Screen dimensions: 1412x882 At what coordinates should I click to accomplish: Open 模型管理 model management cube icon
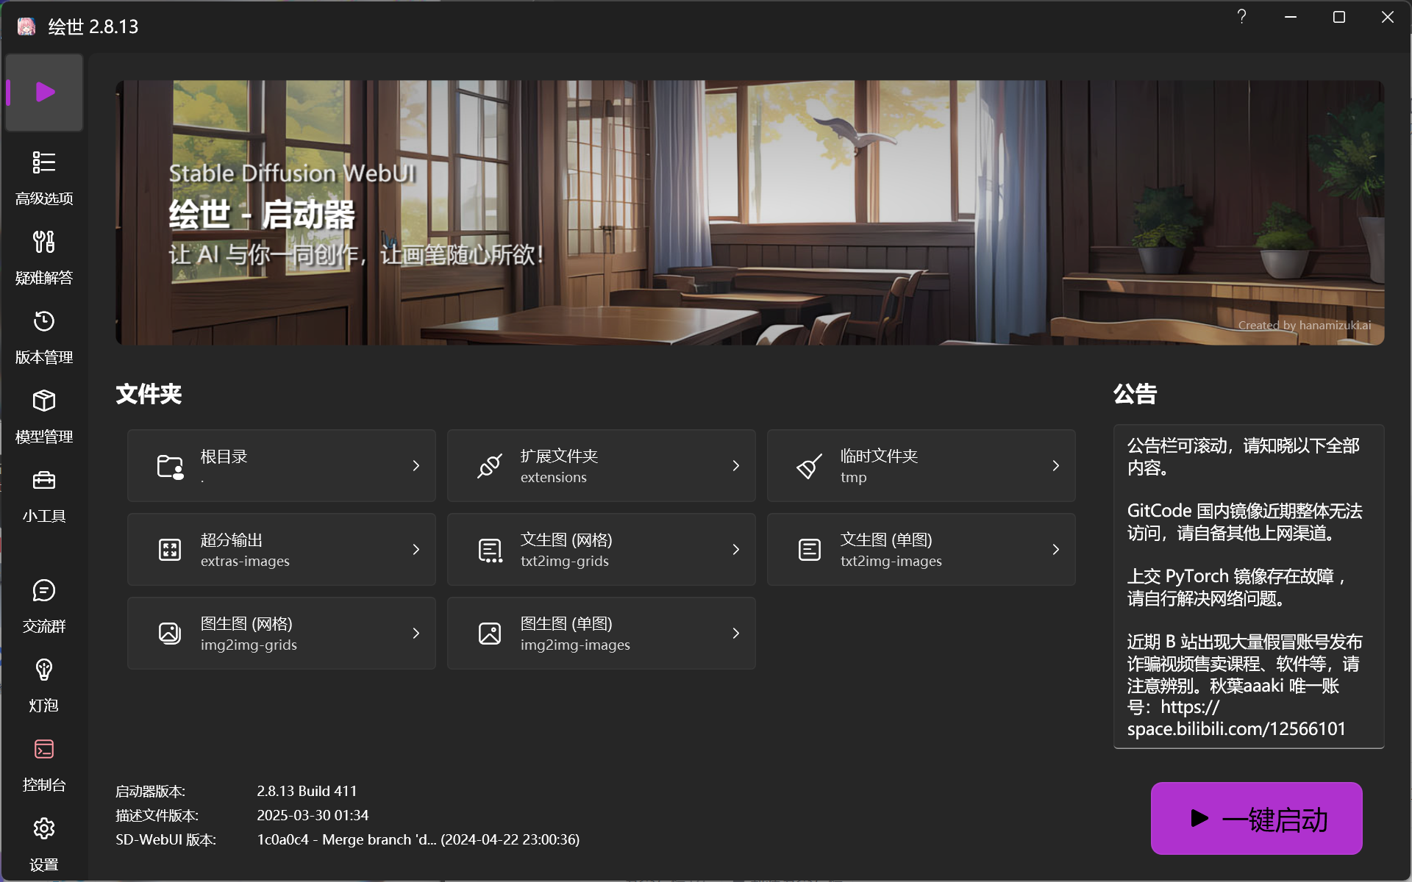click(x=44, y=401)
